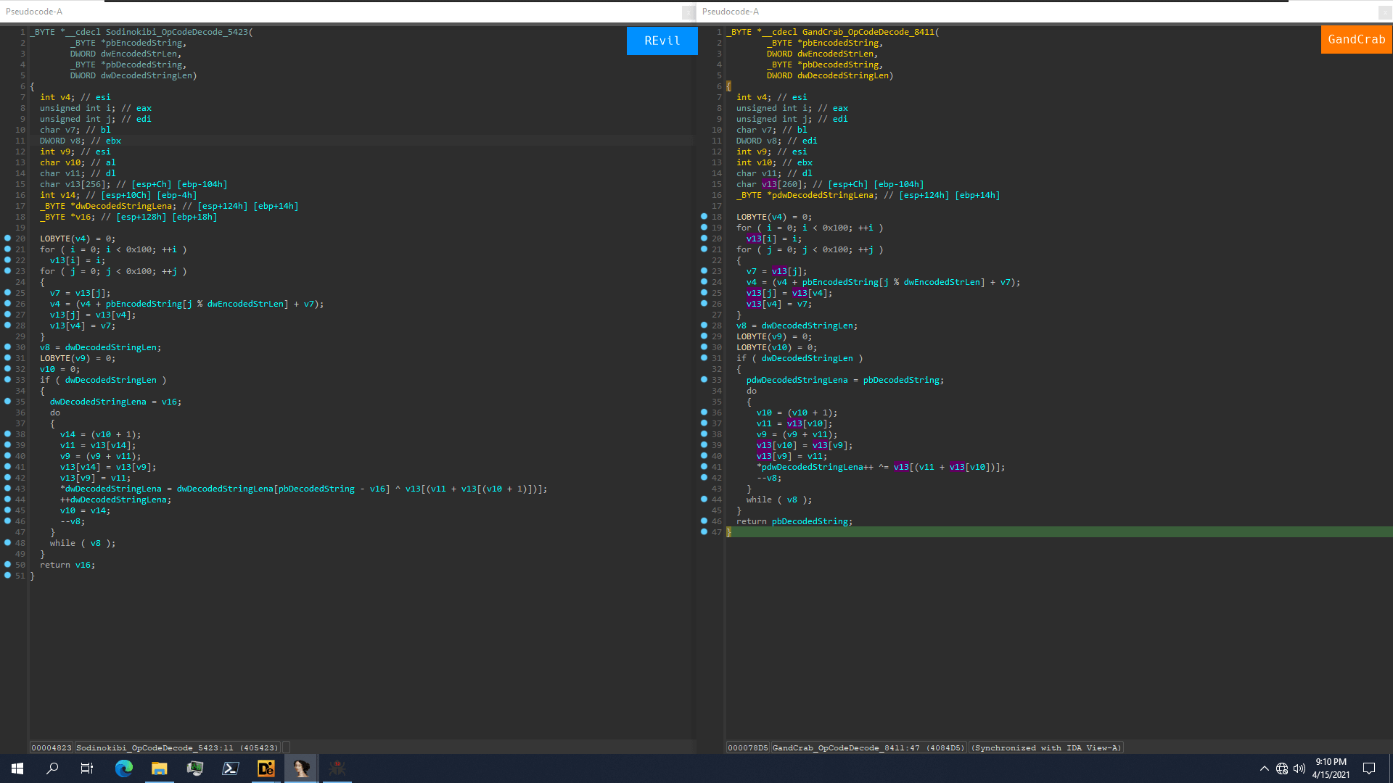1393x783 pixels.
Task: Click '(Synchronized with IDA View-A)' status text
Action: pos(1046,747)
